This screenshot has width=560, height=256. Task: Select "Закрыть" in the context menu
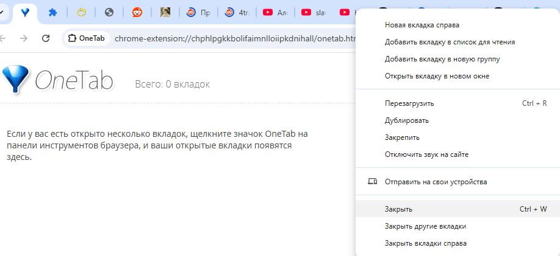coord(458,209)
